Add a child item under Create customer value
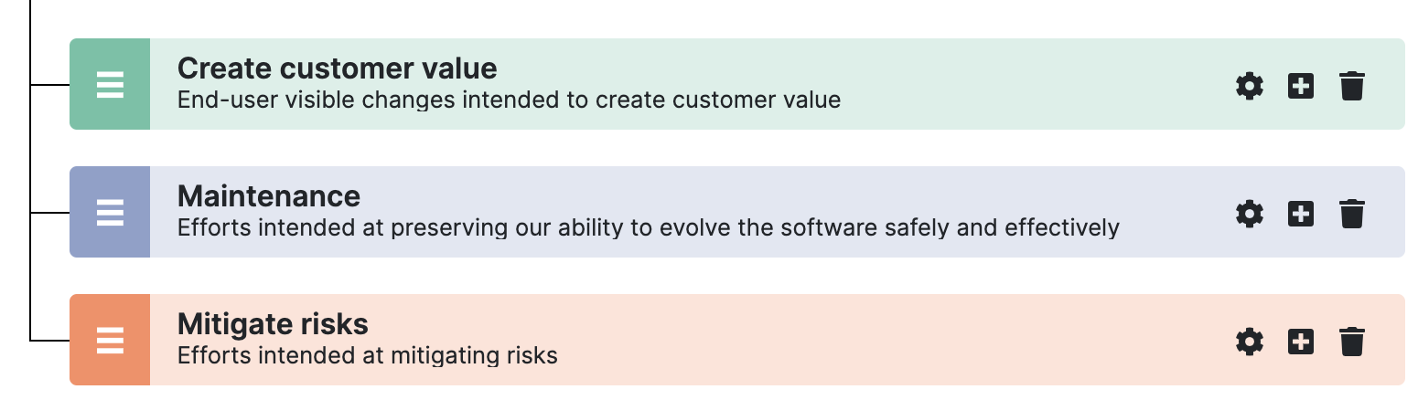 coord(1300,87)
